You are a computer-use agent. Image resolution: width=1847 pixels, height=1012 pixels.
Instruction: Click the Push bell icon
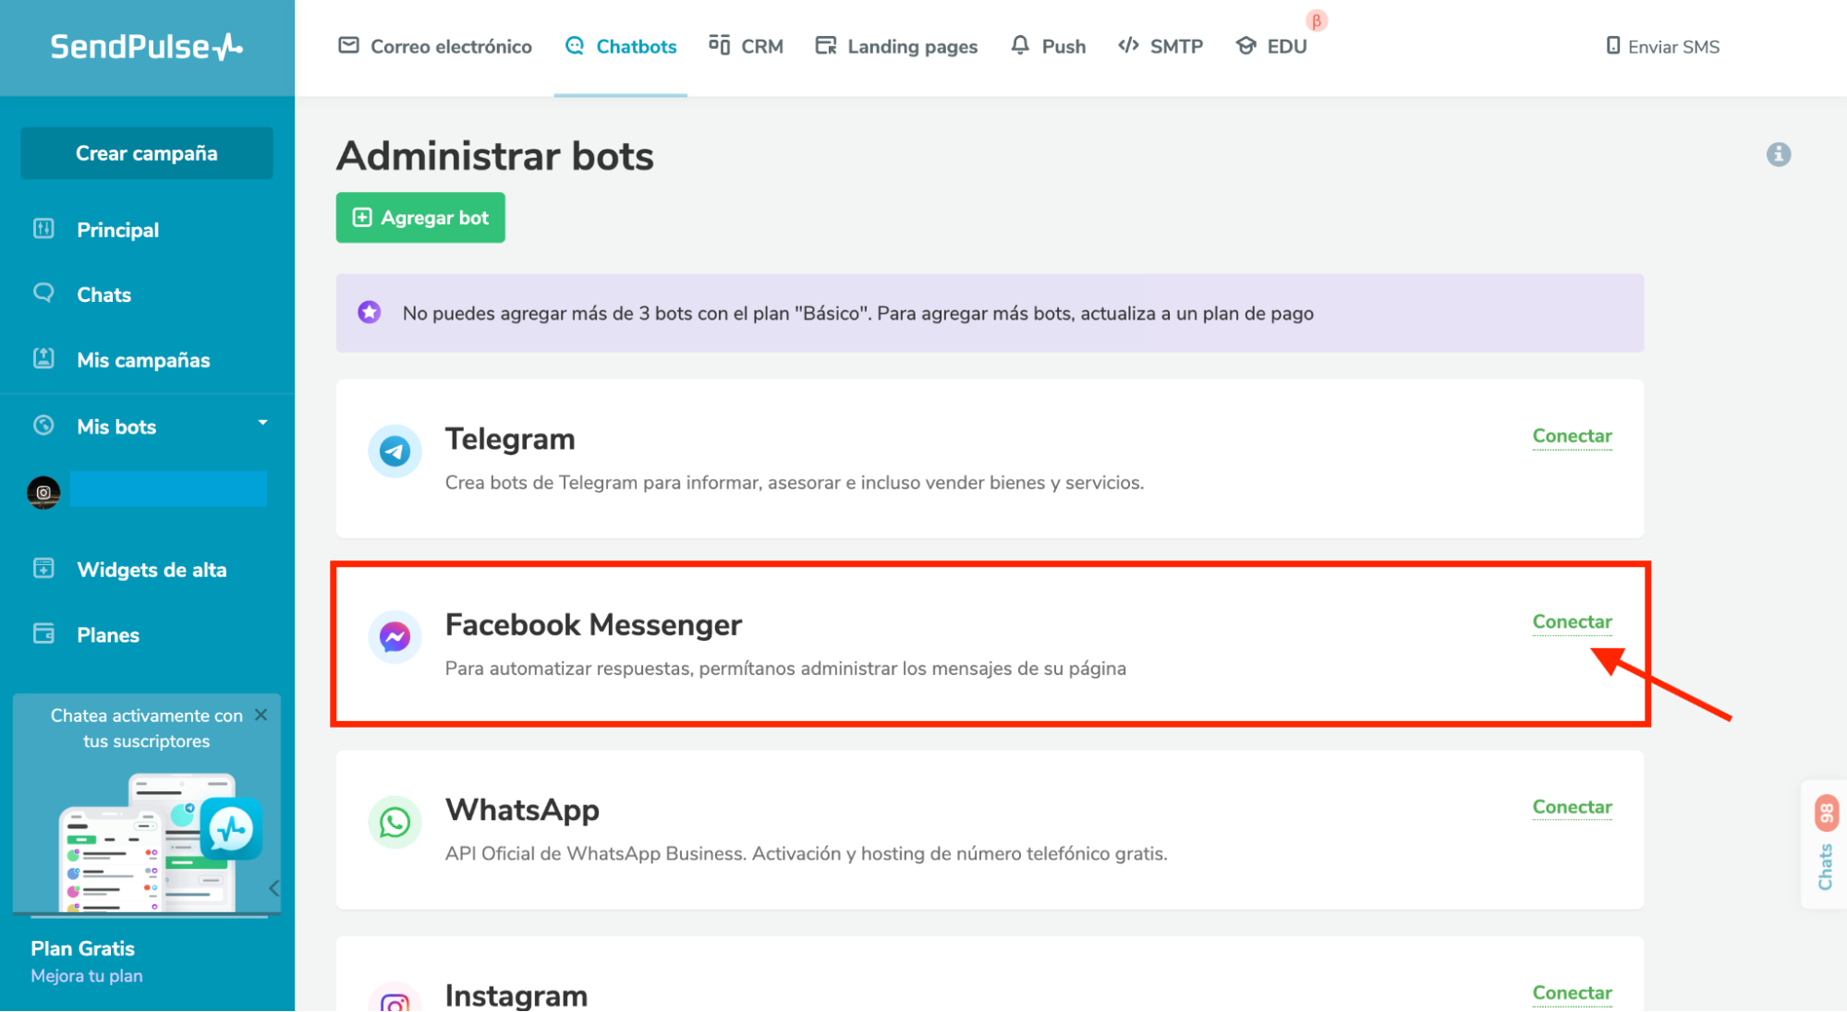pos(1020,45)
